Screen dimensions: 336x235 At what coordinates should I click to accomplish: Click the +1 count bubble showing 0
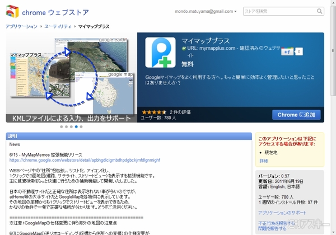tap(298, 51)
